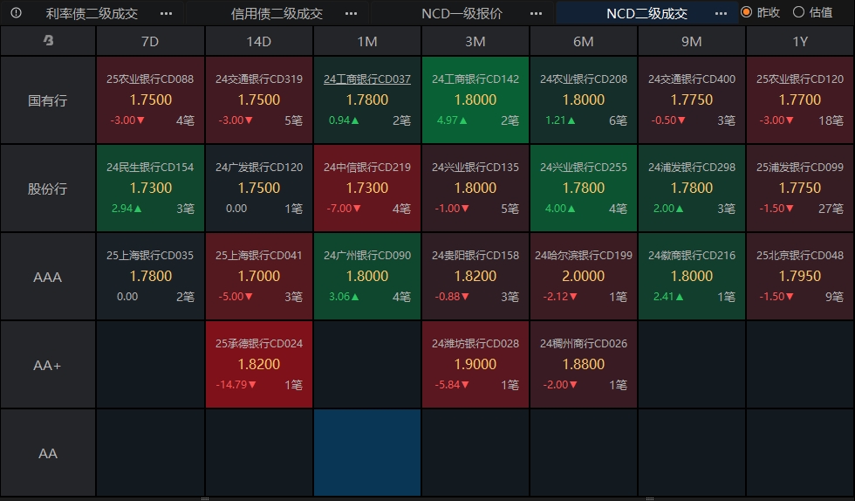Switch to the 信用债二级成交 tab

[x=277, y=14]
